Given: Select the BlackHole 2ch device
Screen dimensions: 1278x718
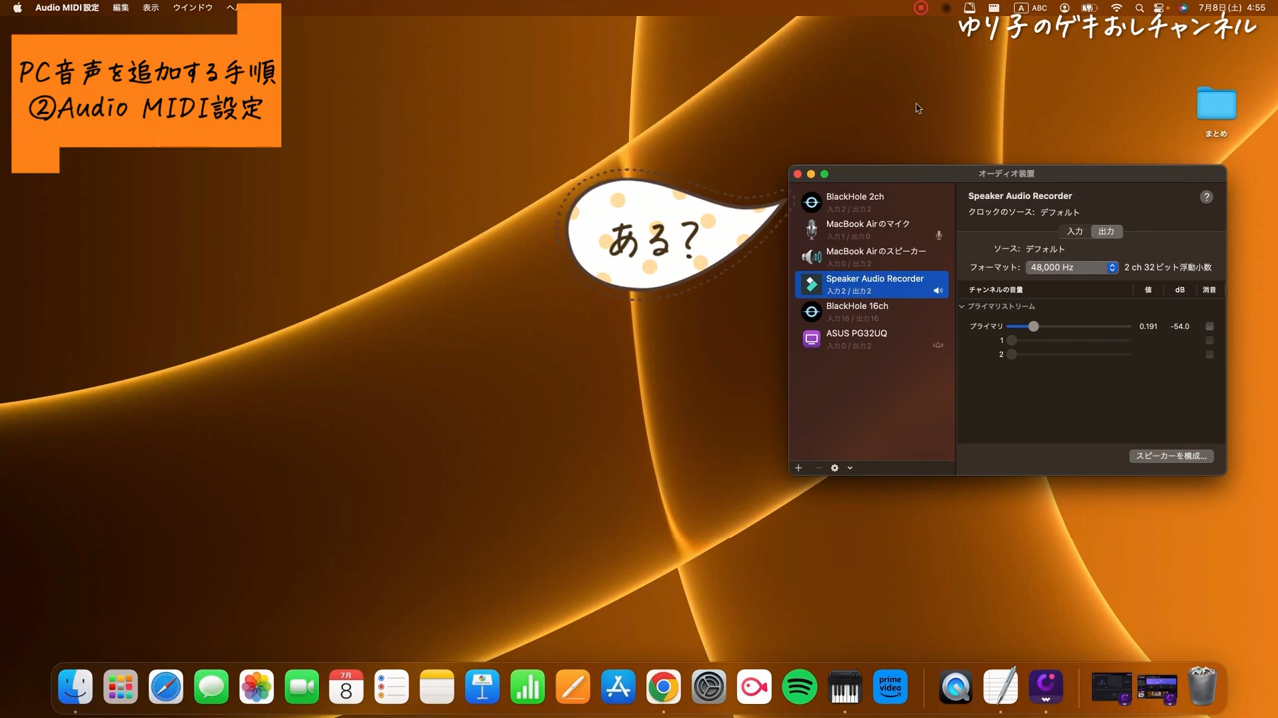Looking at the screenshot, I should 871,202.
